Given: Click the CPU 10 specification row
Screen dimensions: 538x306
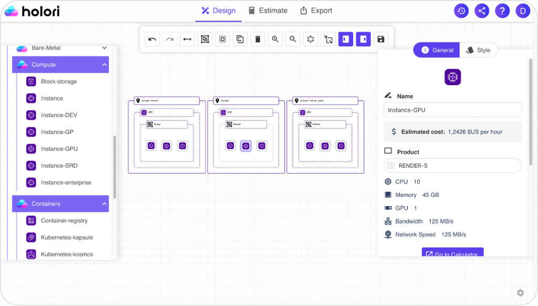Looking at the screenshot, I should 402,182.
